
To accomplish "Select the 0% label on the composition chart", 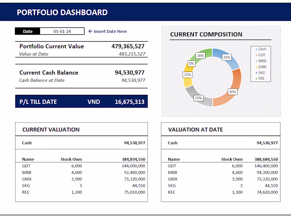I will [192, 63].
